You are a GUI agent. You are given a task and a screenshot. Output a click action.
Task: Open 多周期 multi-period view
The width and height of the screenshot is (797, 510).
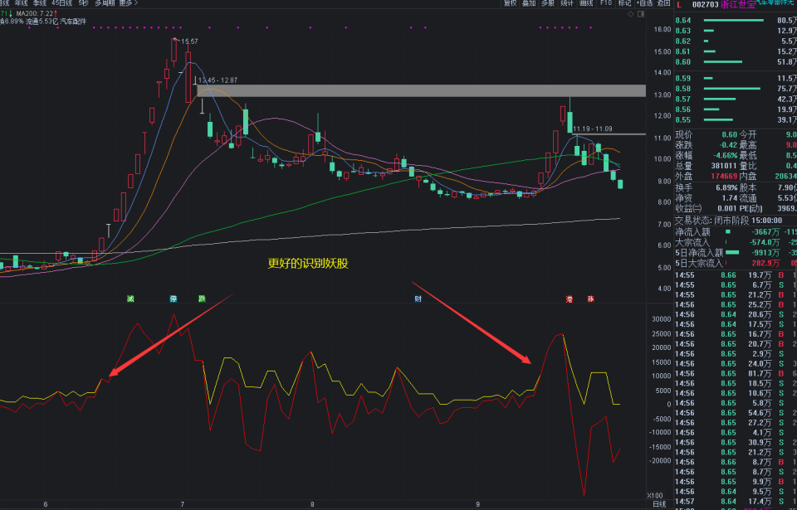[x=105, y=3]
